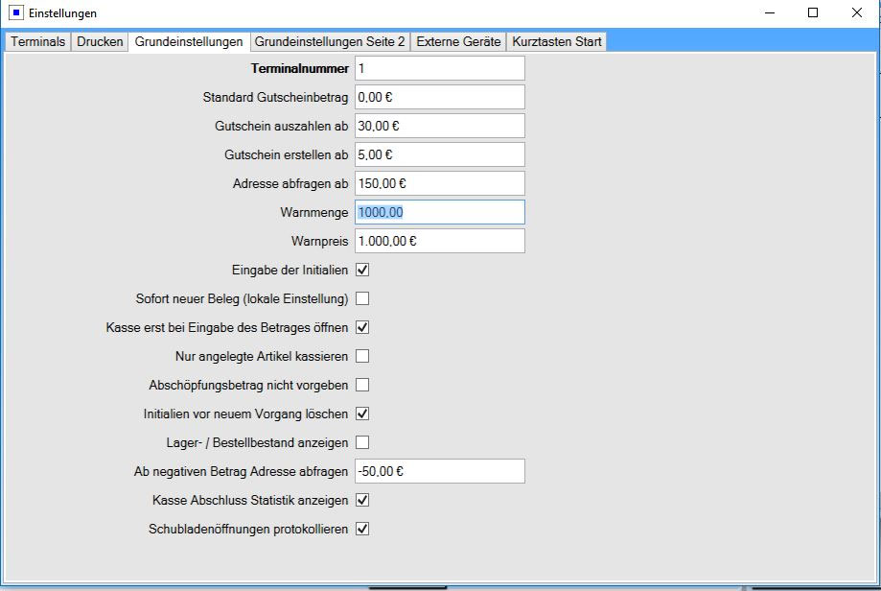Check Abschöpfungsbetrag nicht vorgeben box
Image resolution: width=881 pixels, height=591 pixels.
pos(362,385)
